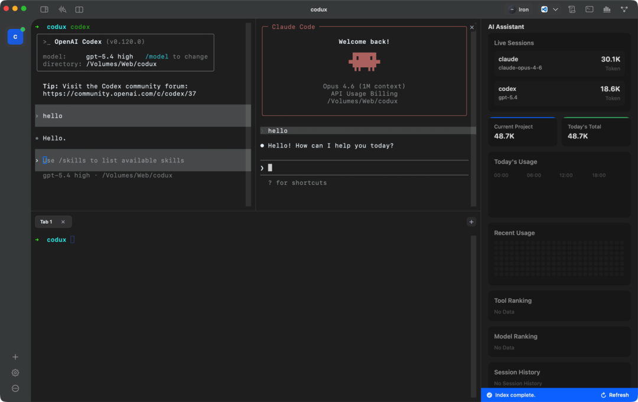Open the terminal panel icon
Screen dimensions: 638x402
pos(589,9)
